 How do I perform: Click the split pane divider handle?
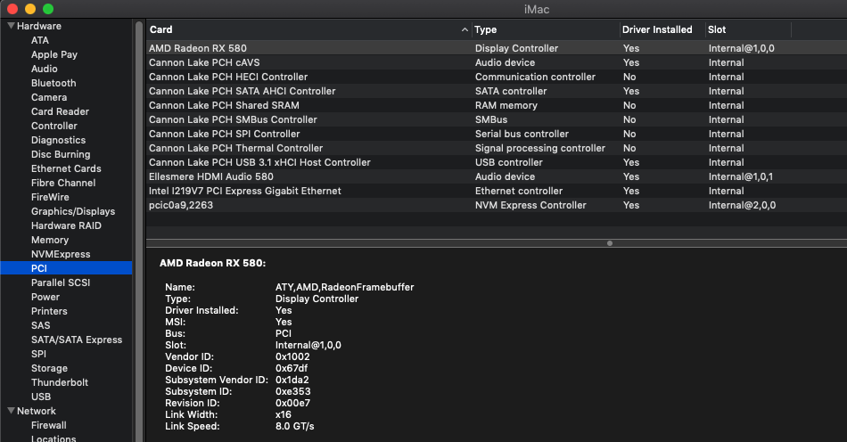click(x=609, y=243)
